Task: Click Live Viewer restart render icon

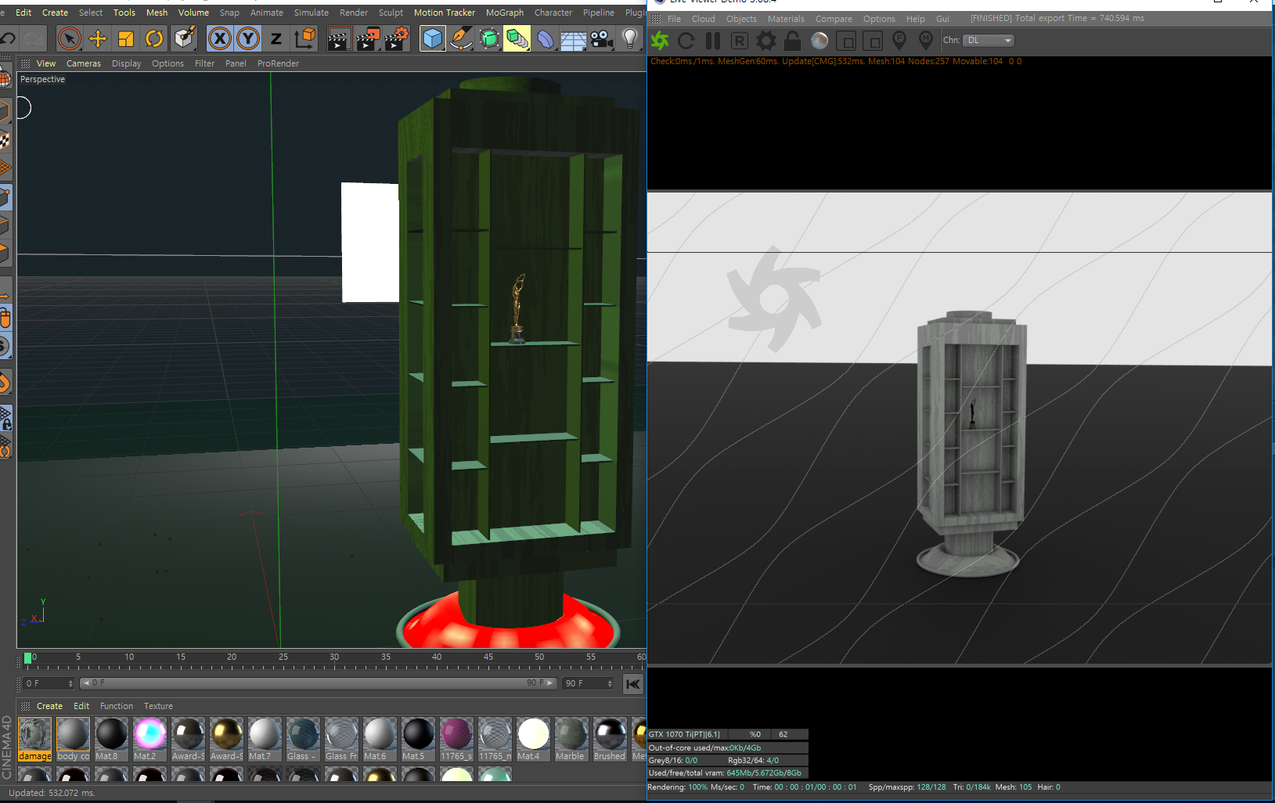Action: tap(686, 41)
